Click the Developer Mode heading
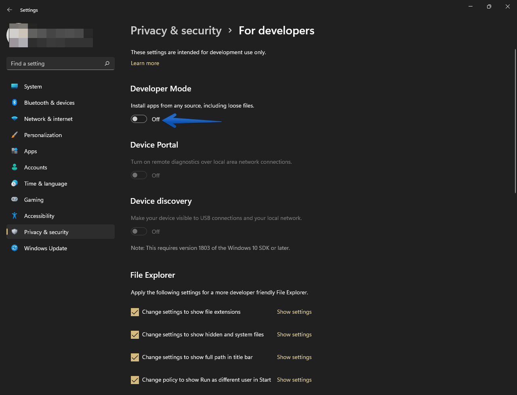This screenshot has width=517, height=395. tap(161, 89)
